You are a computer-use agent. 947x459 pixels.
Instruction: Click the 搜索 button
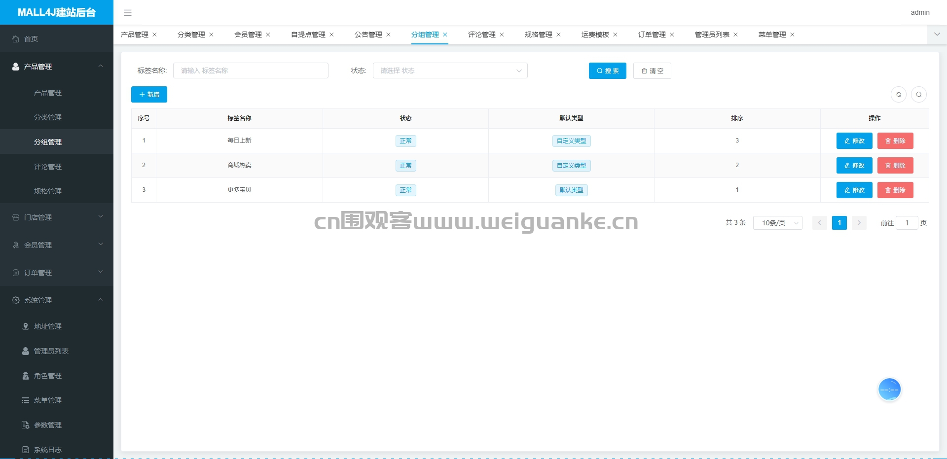[x=607, y=71]
